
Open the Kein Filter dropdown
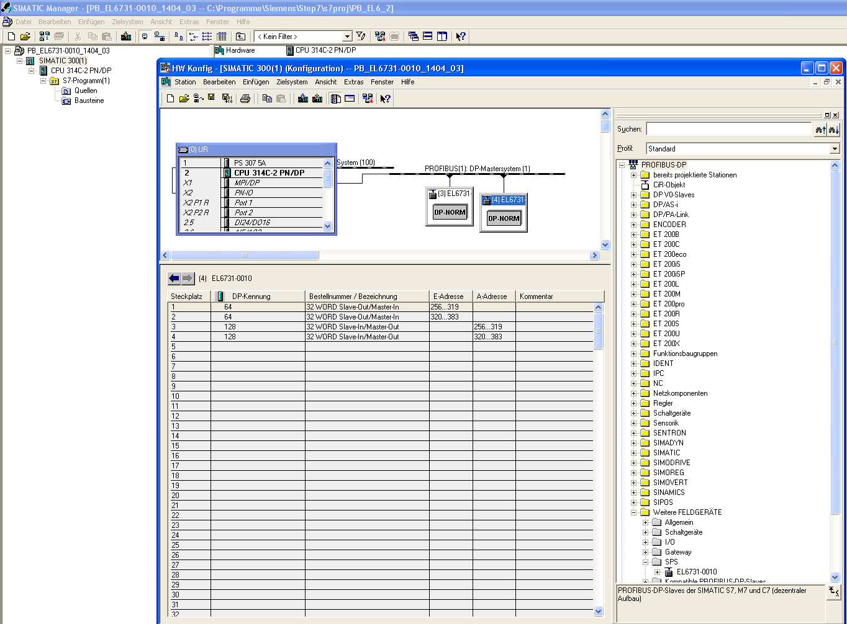pyautogui.click(x=347, y=37)
